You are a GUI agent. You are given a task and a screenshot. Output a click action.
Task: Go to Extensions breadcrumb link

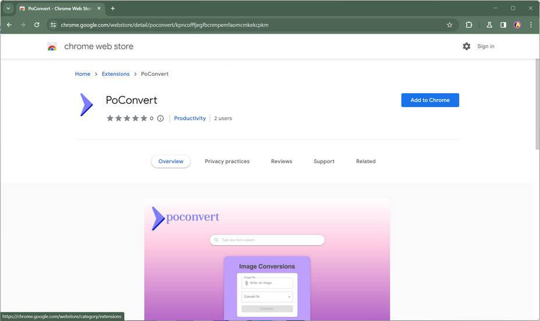coord(116,74)
